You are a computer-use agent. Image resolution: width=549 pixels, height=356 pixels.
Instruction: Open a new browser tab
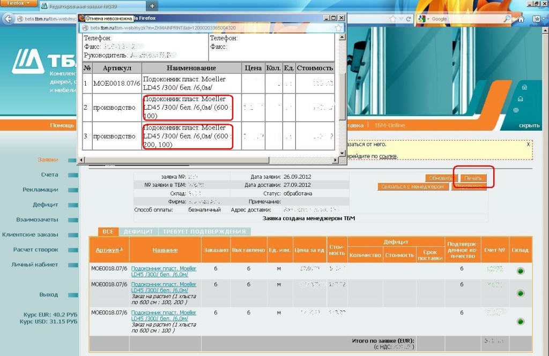(152, 5)
